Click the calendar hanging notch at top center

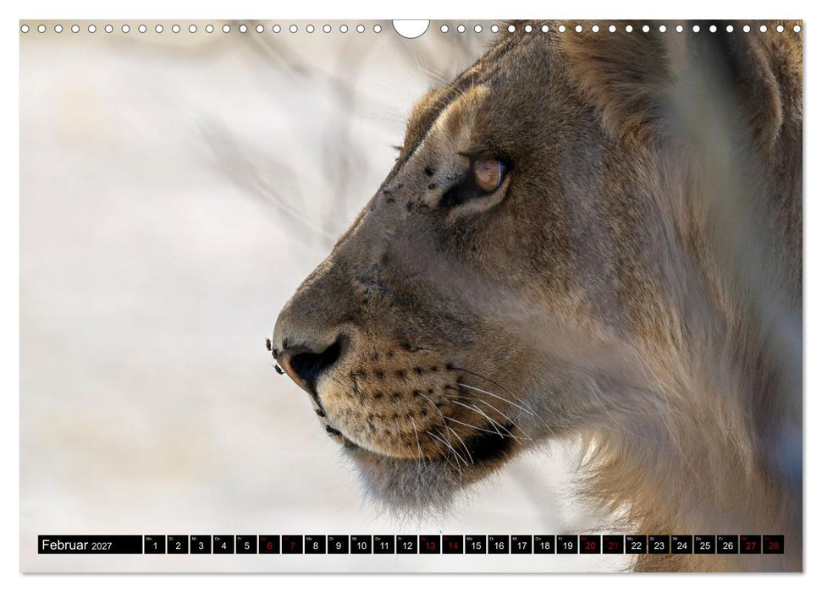[411, 28]
